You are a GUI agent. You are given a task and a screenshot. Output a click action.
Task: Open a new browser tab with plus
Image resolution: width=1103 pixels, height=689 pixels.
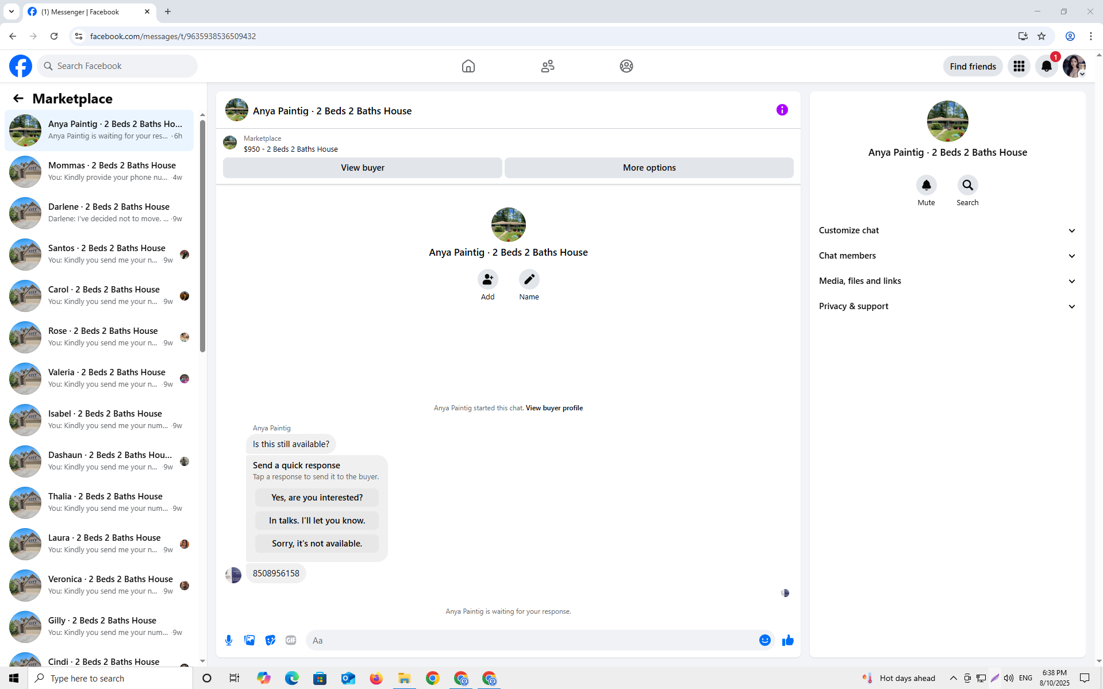pyautogui.click(x=168, y=11)
